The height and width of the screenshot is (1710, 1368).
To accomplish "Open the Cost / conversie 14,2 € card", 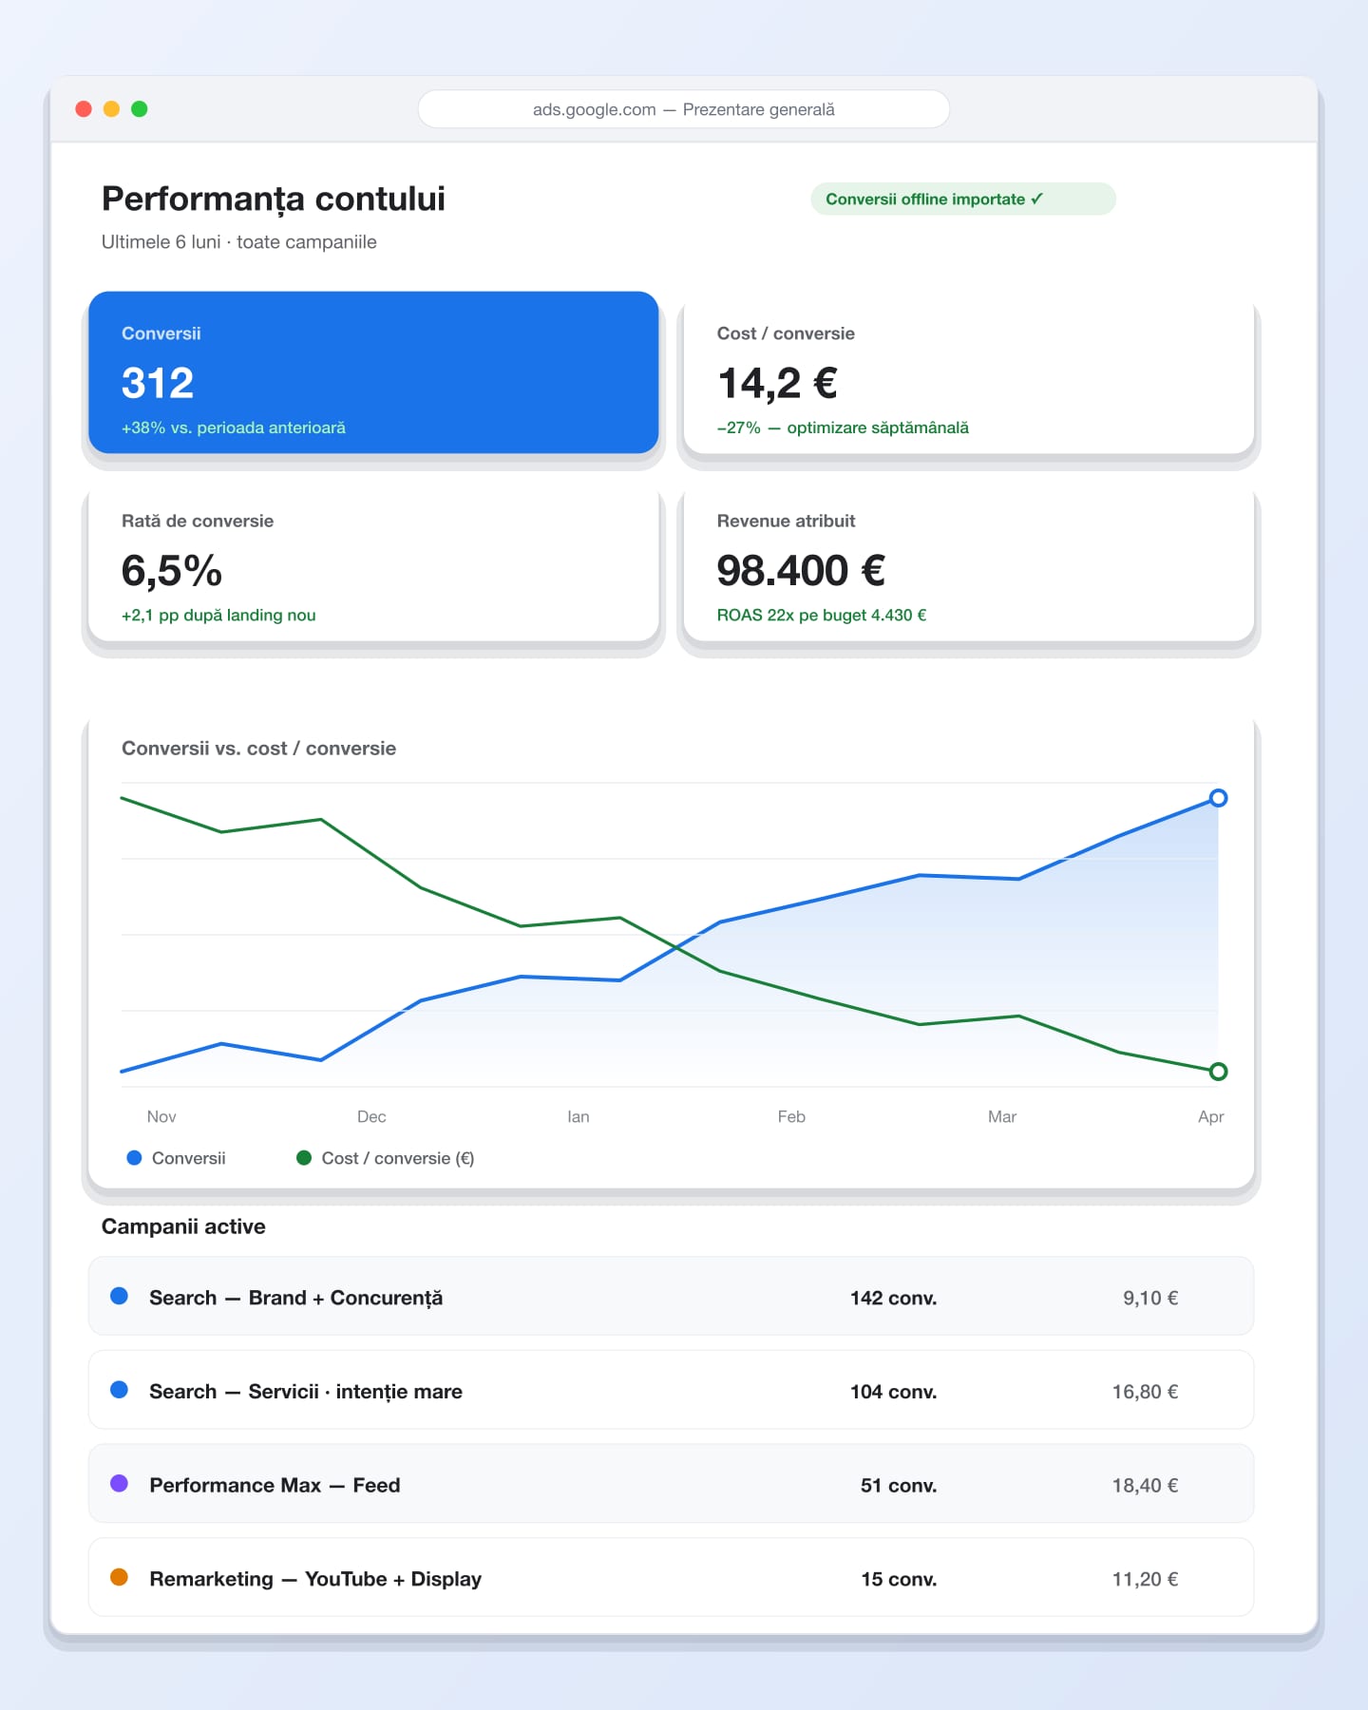I will point(968,372).
